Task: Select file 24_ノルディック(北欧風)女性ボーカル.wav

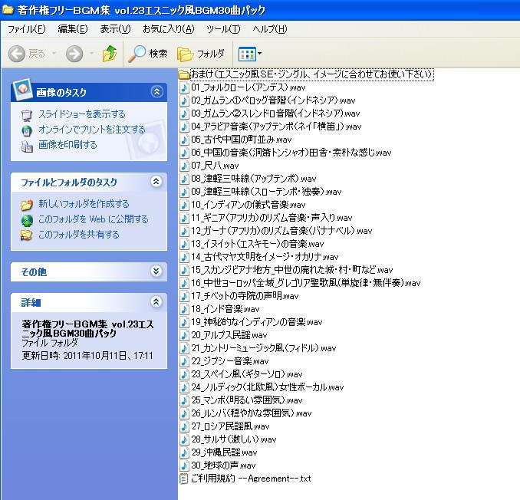Action: tap(268, 387)
